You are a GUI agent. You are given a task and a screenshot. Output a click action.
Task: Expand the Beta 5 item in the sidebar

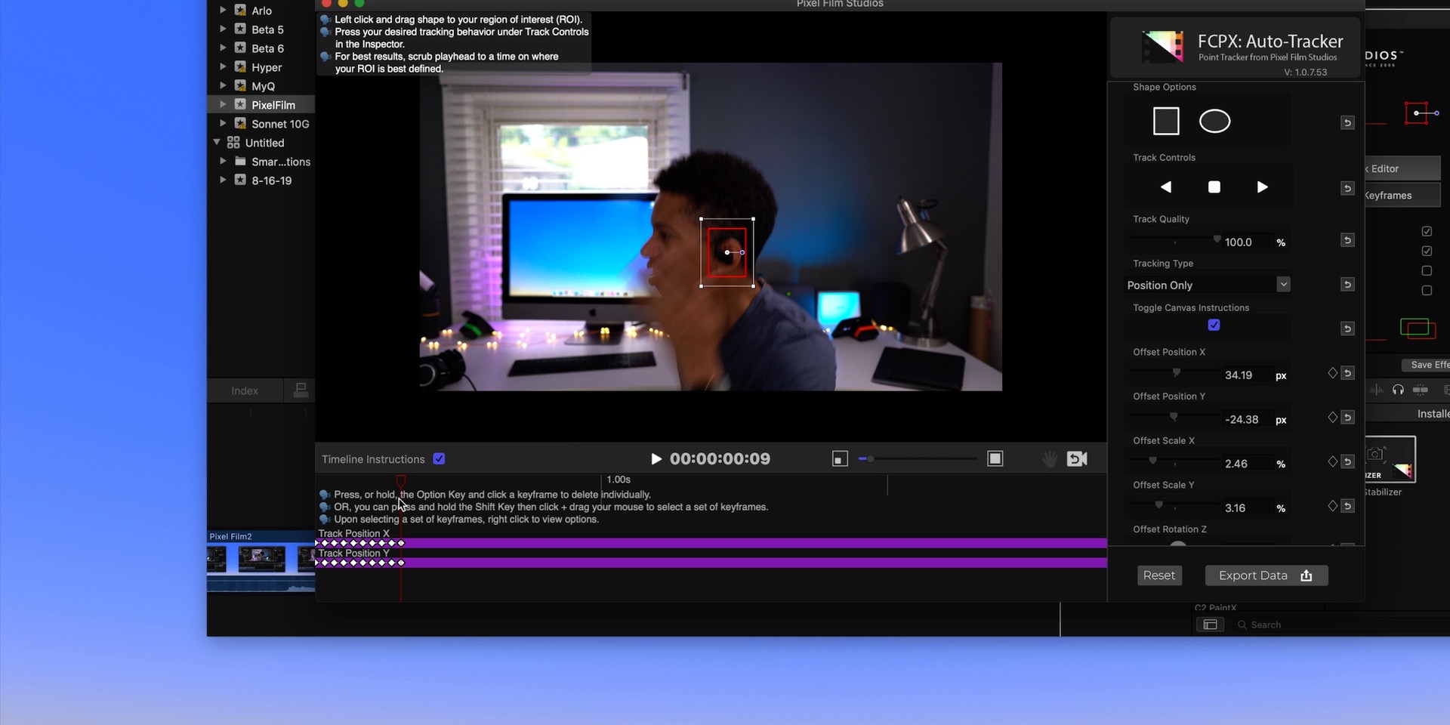tap(222, 29)
